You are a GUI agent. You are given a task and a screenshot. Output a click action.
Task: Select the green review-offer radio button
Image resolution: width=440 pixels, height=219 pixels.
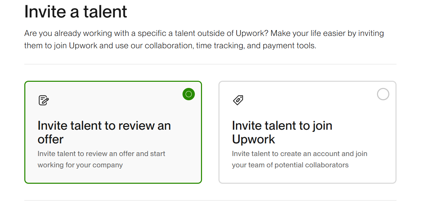coord(189,94)
